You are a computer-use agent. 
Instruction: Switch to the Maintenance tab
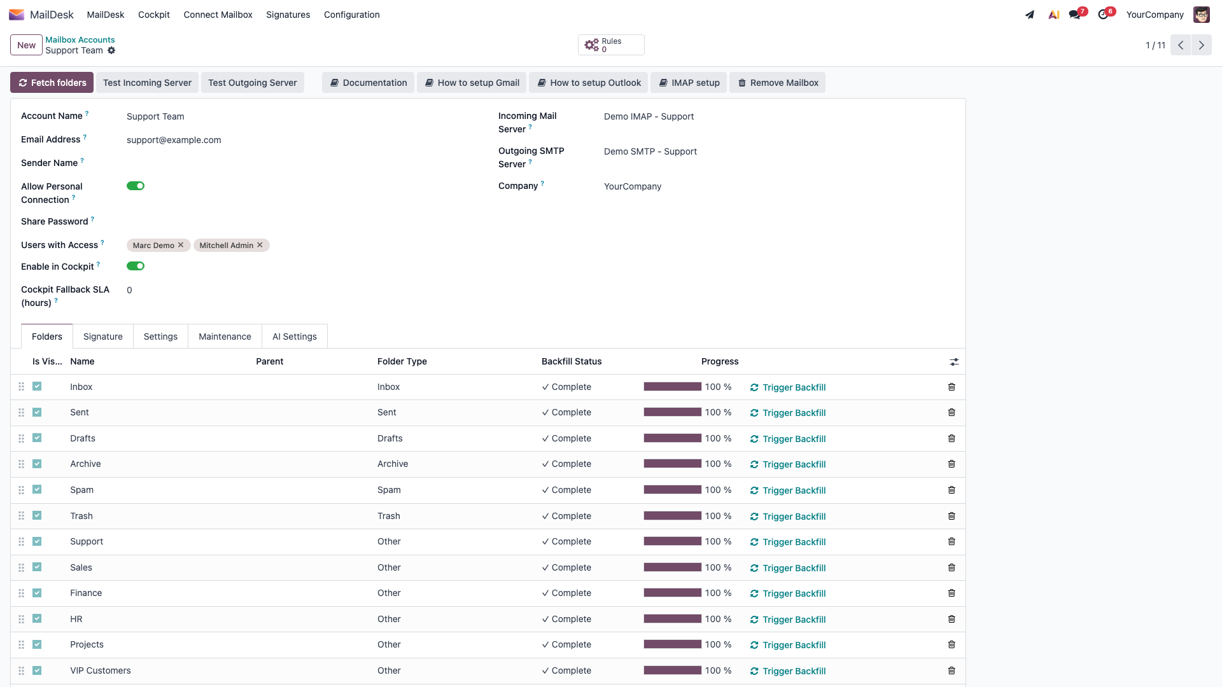pyautogui.click(x=225, y=337)
